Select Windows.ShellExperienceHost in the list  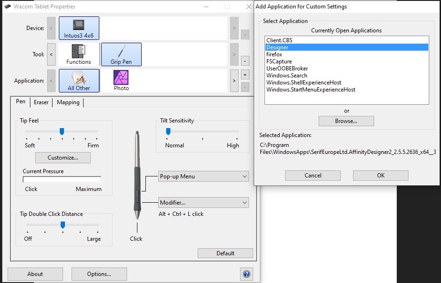point(346,83)
